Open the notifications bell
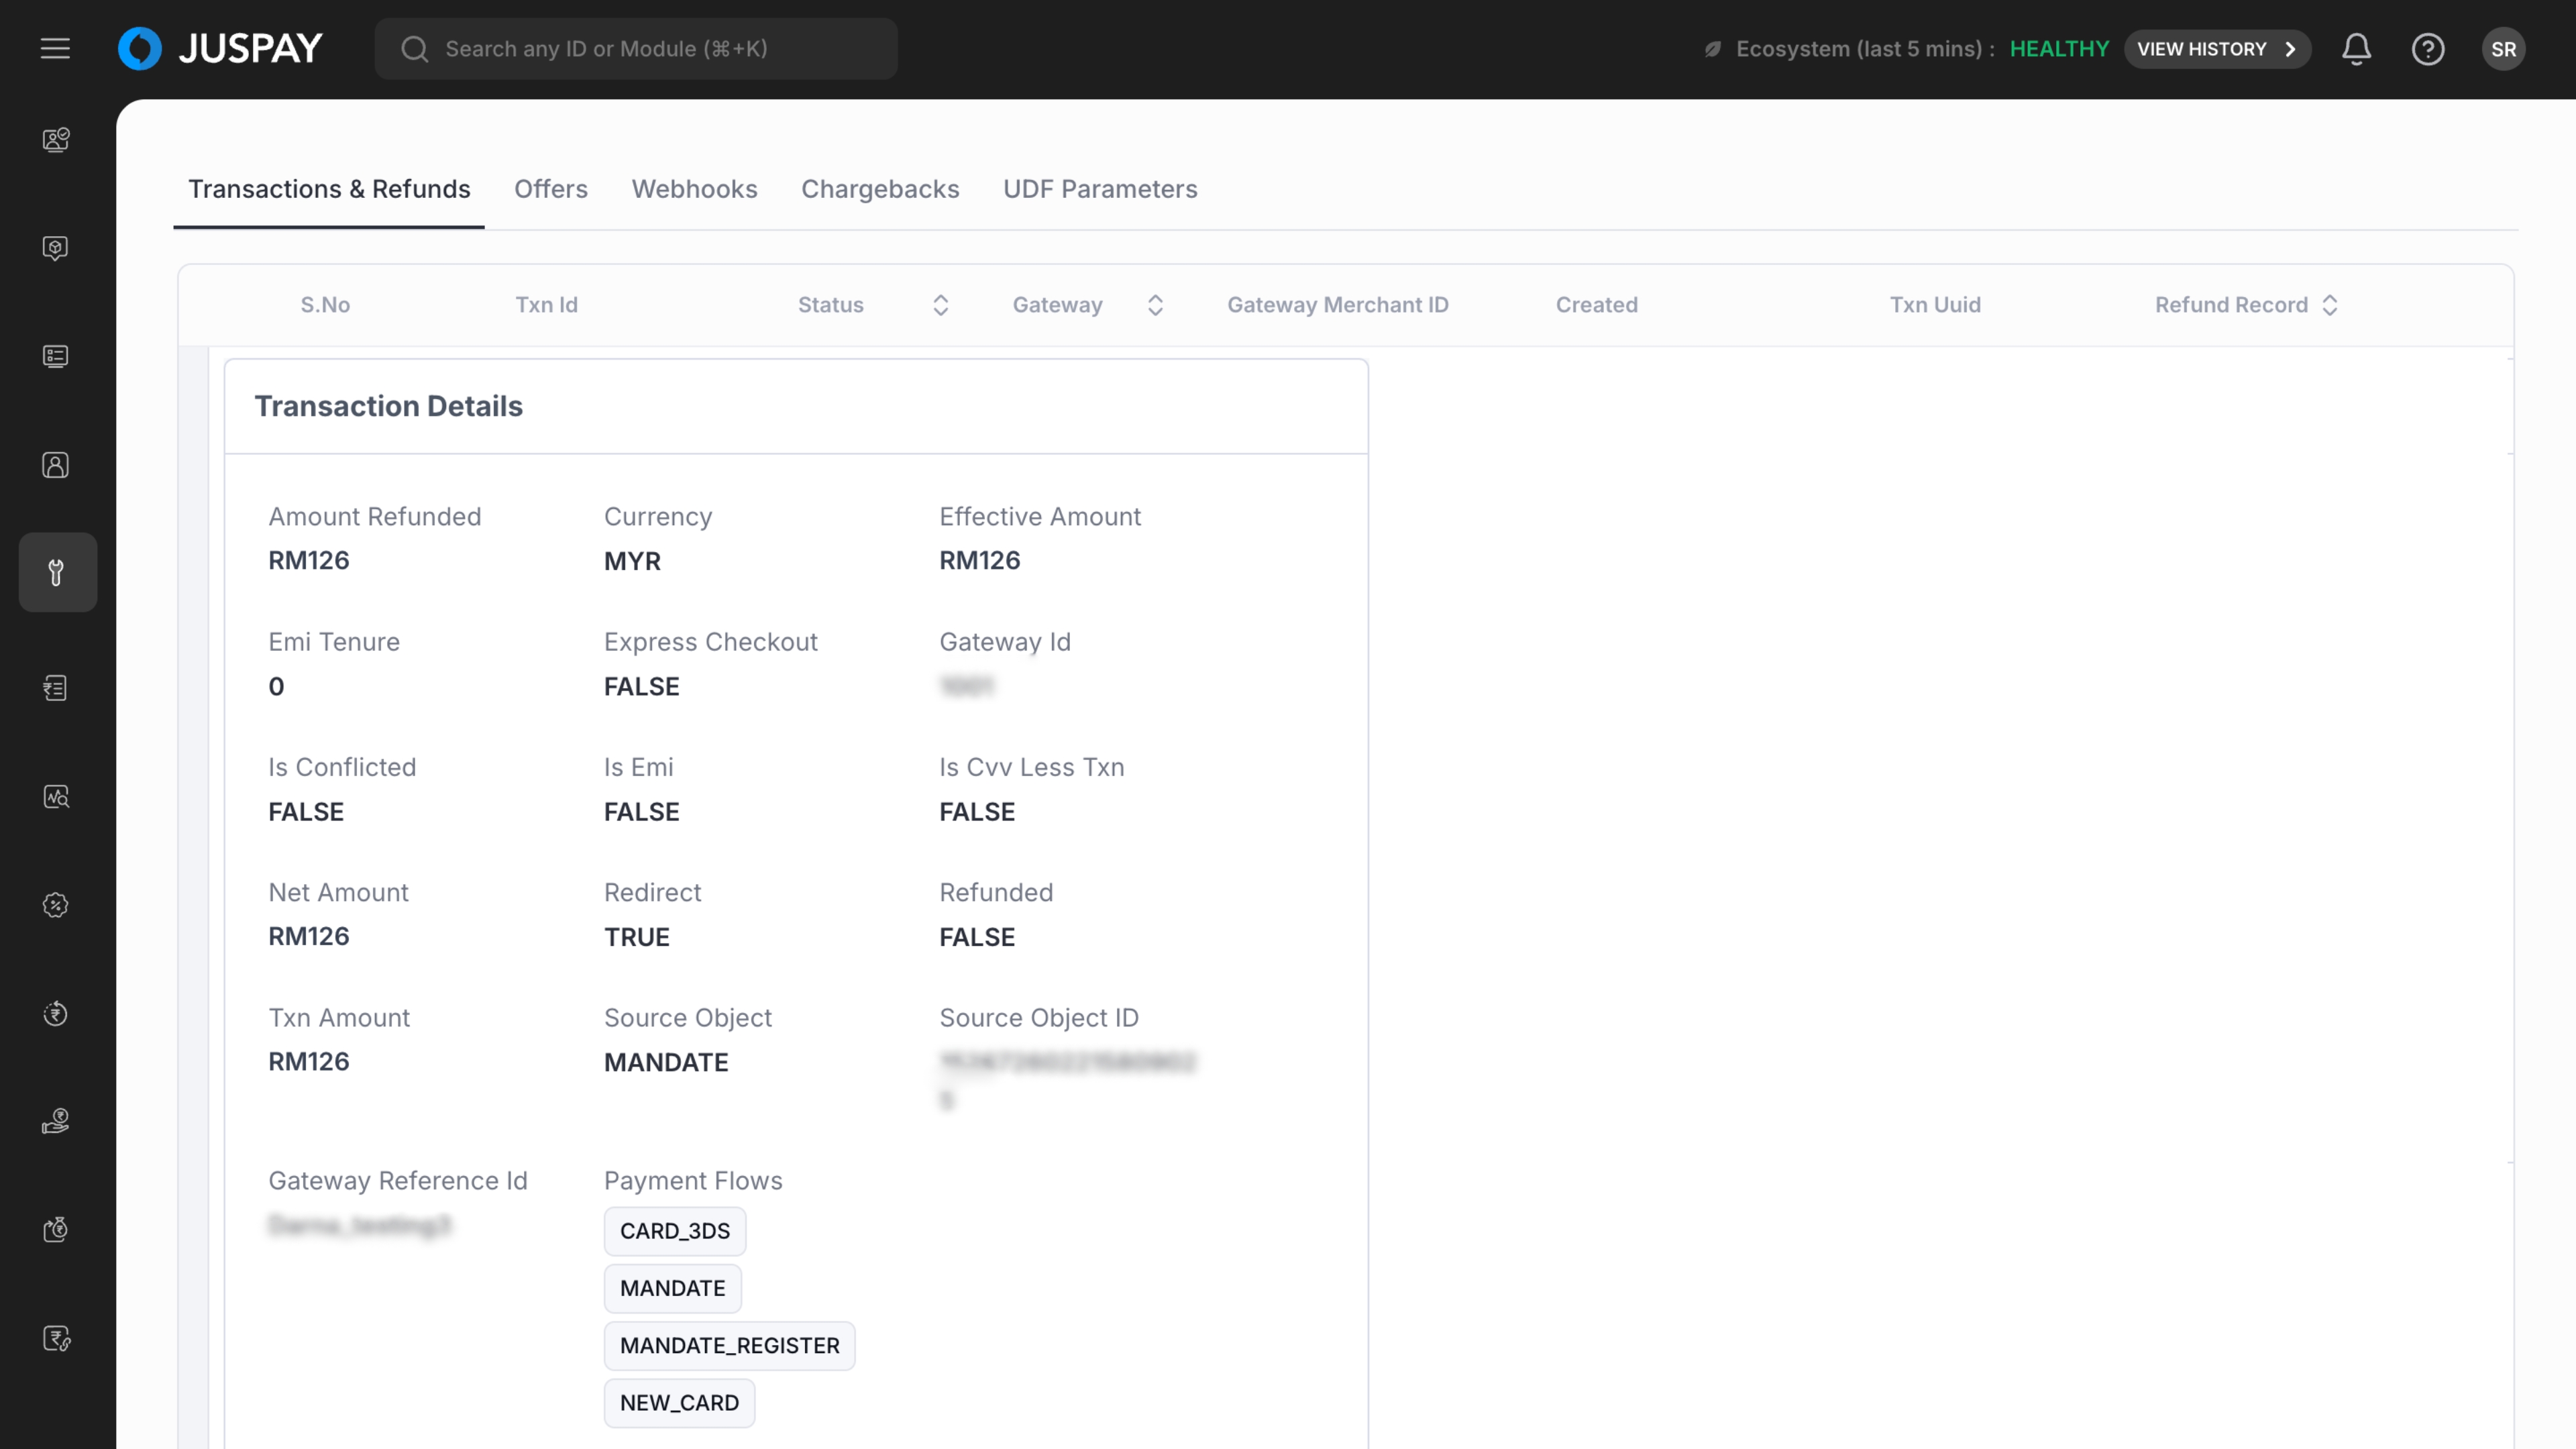The width and height of the screenshot is (2576, 1449). (x=2356, y=49)
